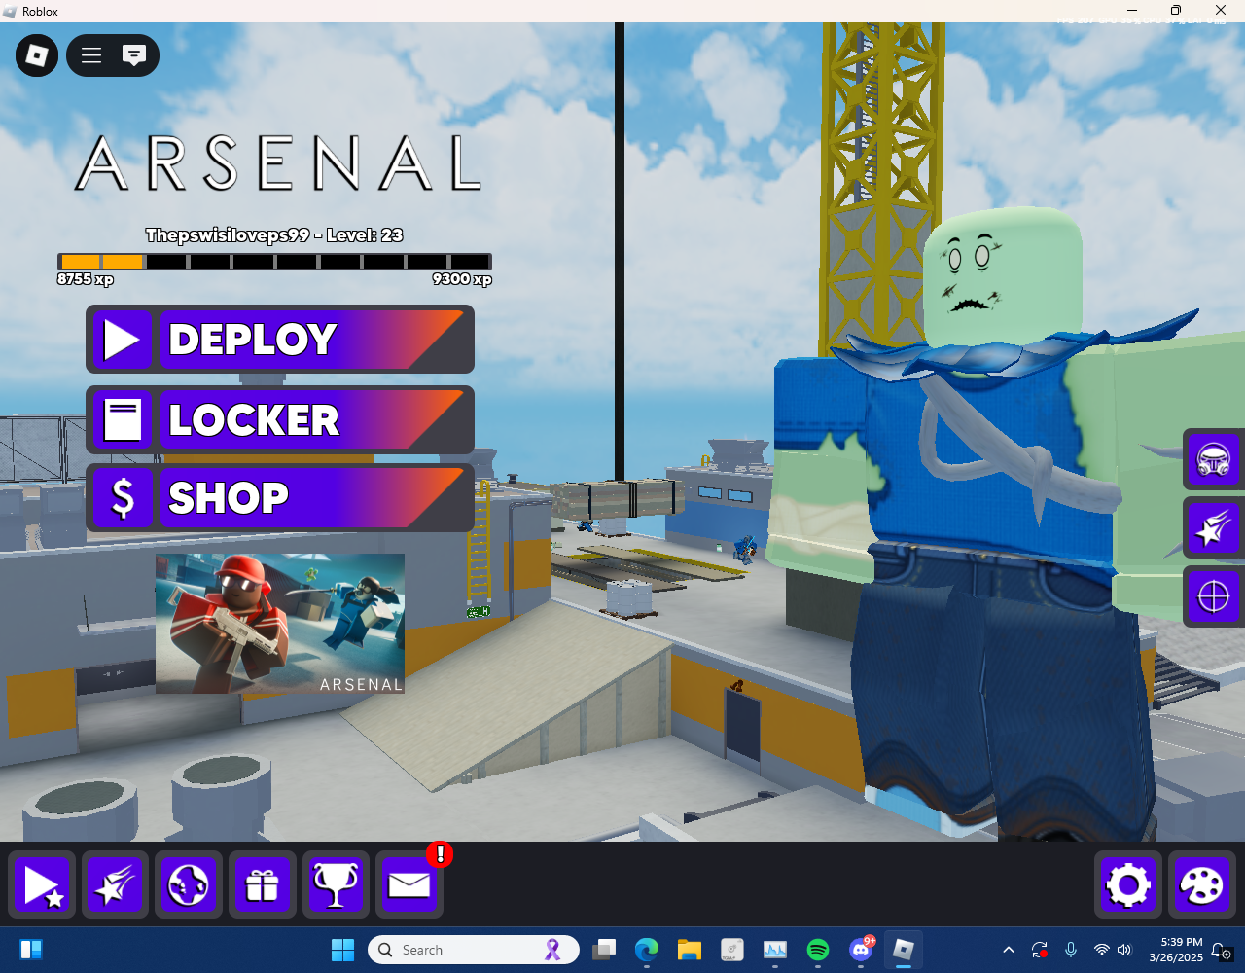Open the Windows widgets icon
This screenshot has width=1245, height=973.
(30, 950)
